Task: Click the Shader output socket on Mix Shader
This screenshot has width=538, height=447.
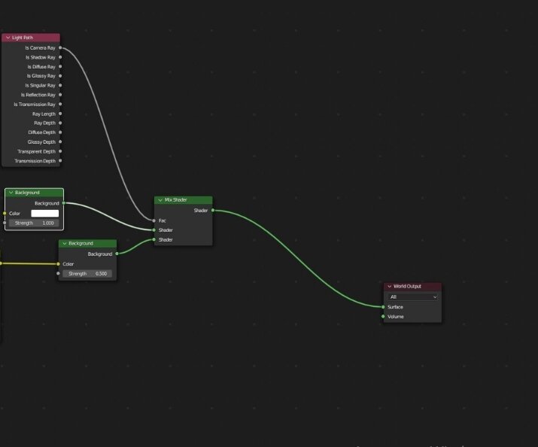Action: pyautogui.click(x=213, y=210)
